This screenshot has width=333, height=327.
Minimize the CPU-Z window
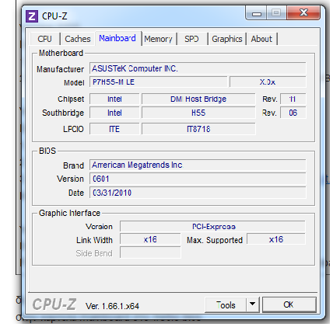257,13
